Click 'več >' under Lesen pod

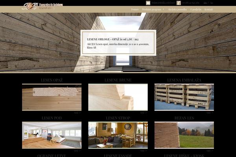coord(77,151)
